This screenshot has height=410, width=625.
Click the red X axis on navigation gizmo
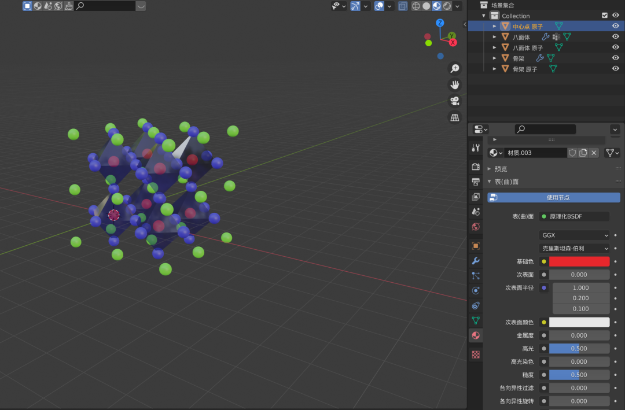point(453,43)
